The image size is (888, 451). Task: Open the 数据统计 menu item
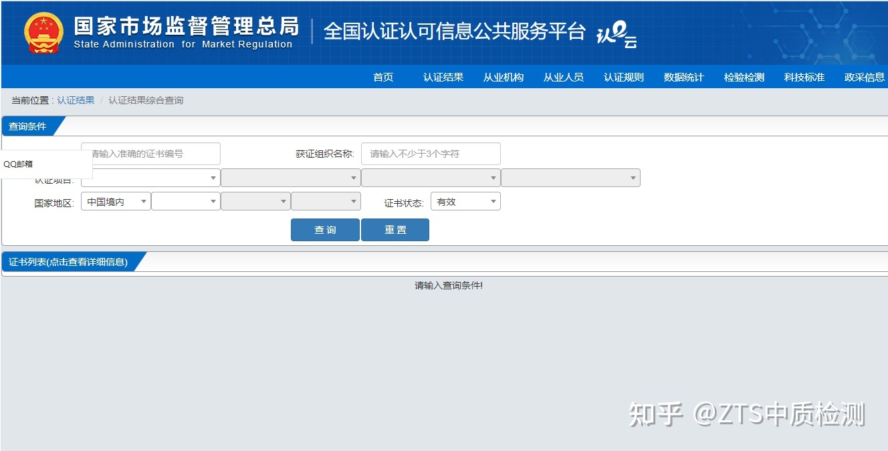pos(684,78)
